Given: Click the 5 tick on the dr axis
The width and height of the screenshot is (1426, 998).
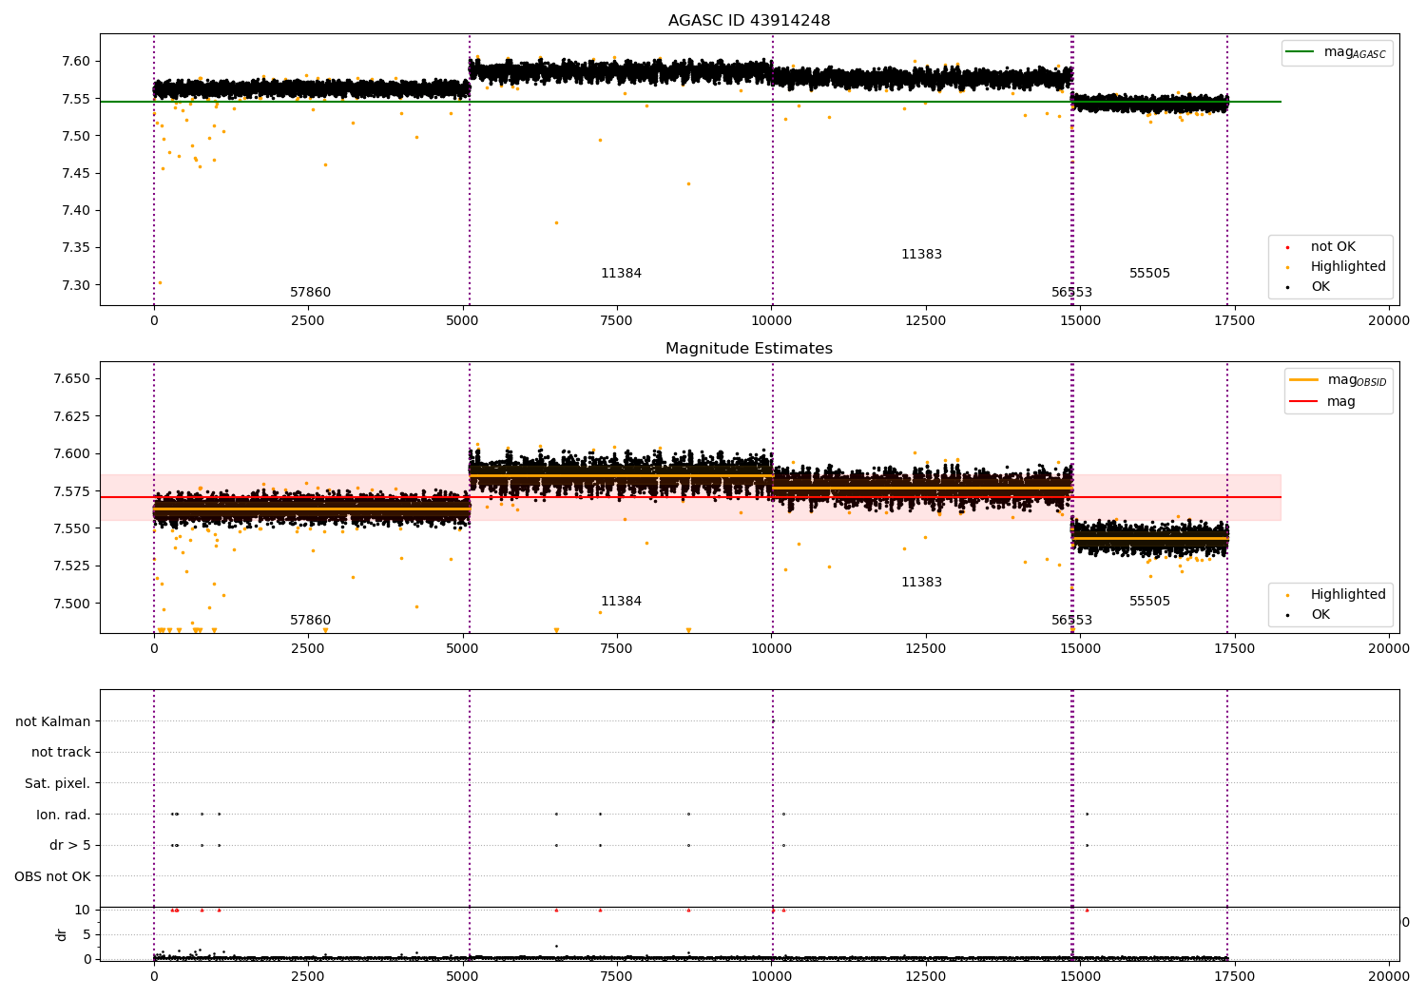Looking at the screenshot, I should (87, 934).
